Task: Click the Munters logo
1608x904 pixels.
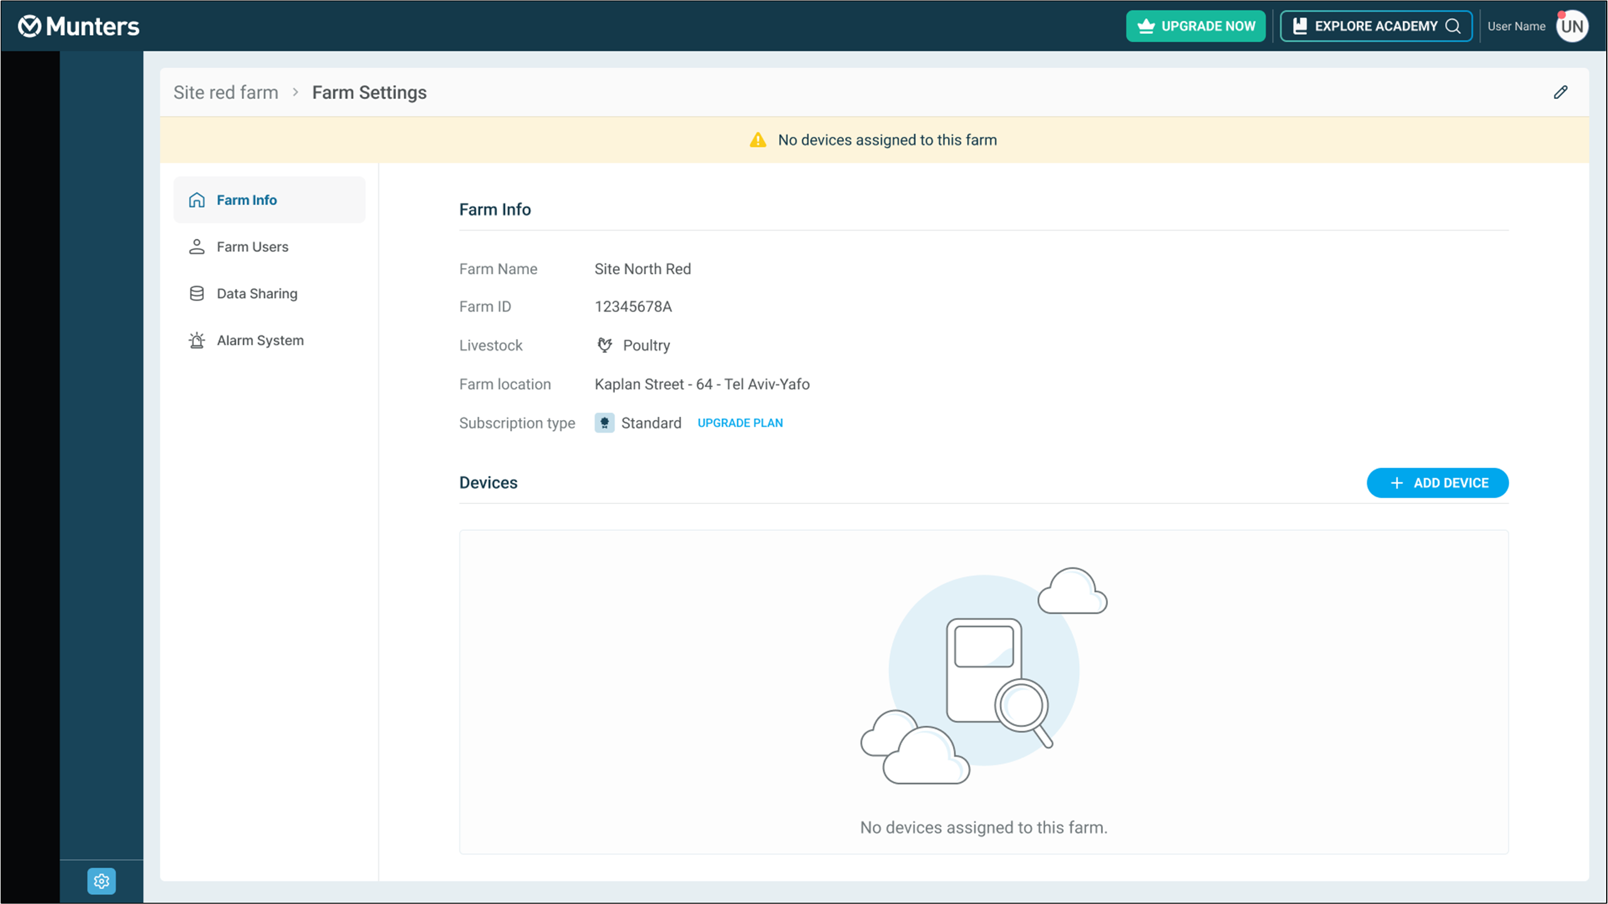Action: (78, 26)
